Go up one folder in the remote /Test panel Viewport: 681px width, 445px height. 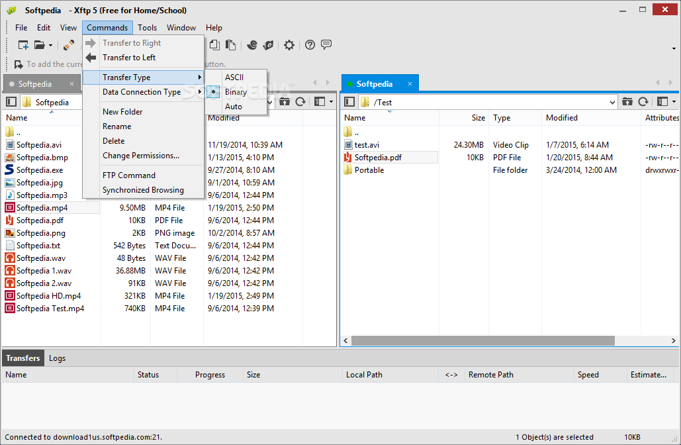tap(627, 102)
